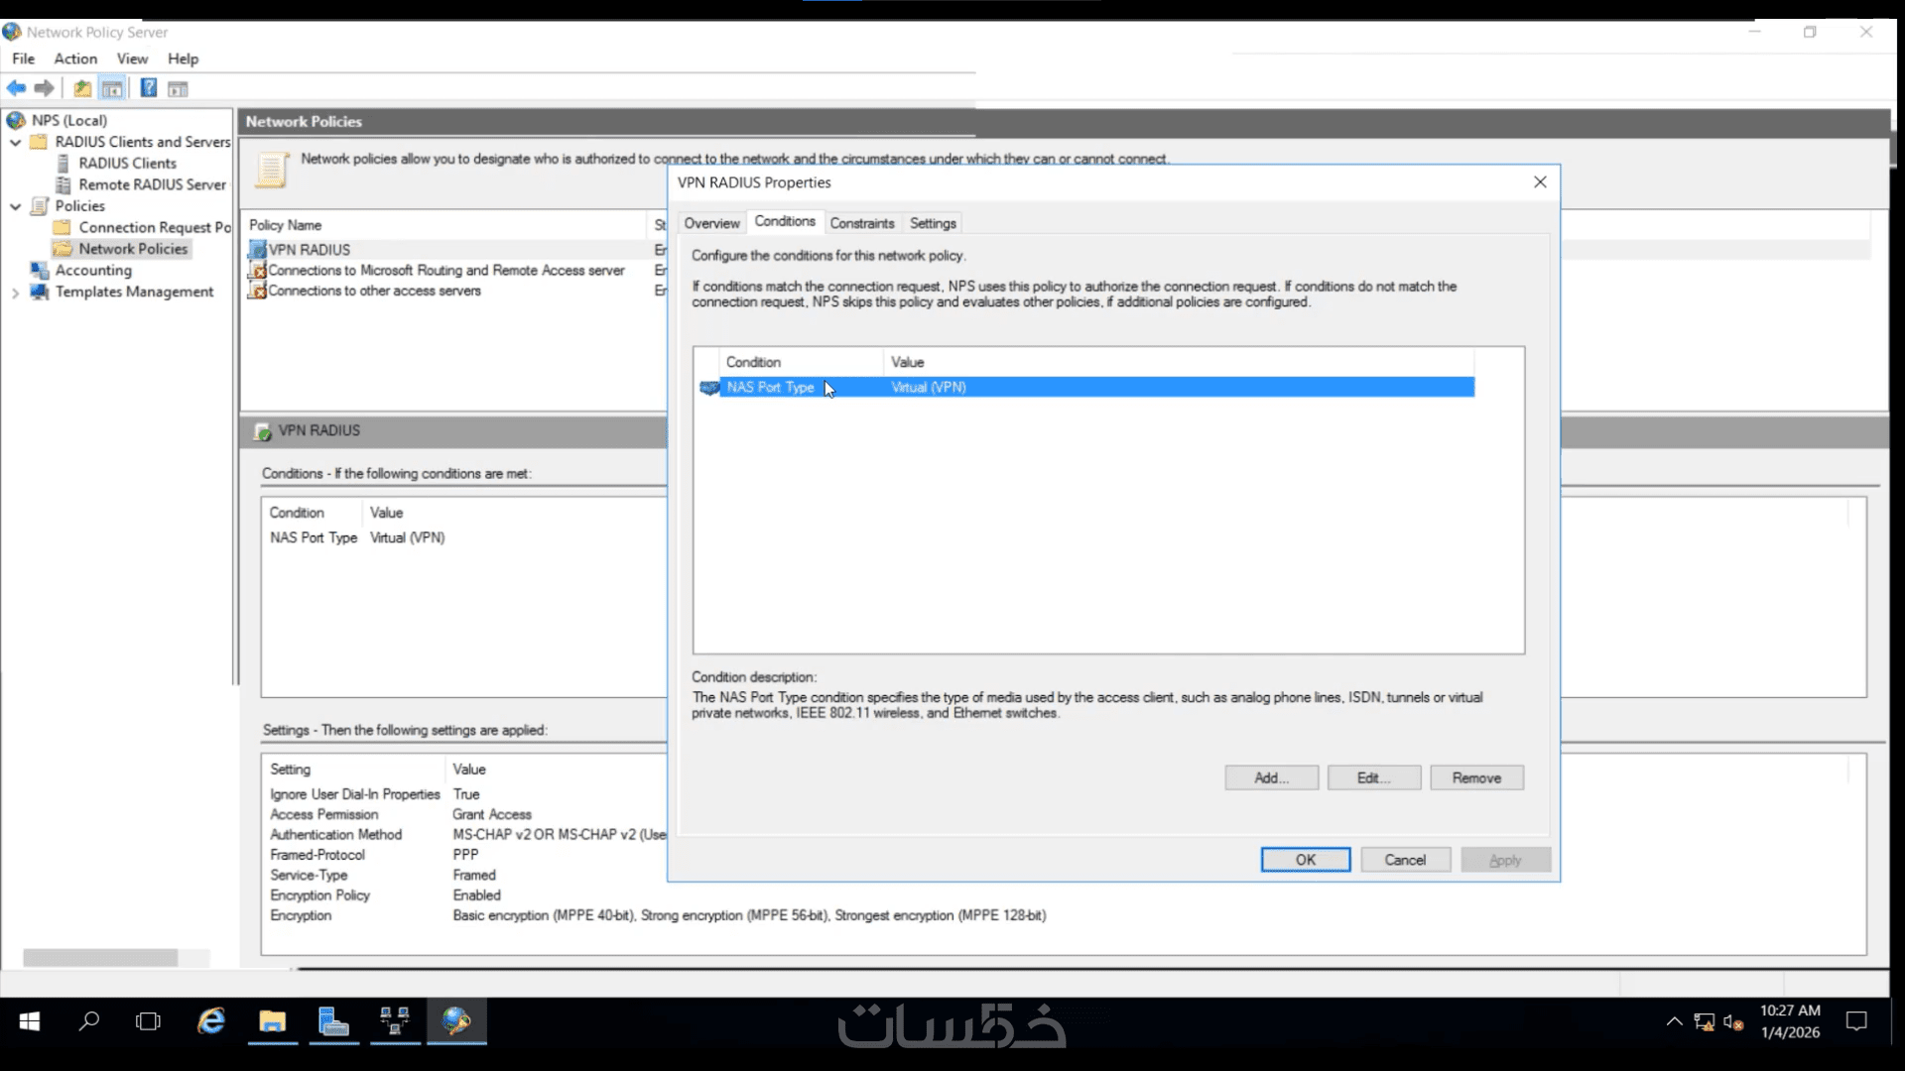This screenshot has width=1905, height=1071.
Task: Open Internet Explorer from taskbar
Action: click(211, 1021)
